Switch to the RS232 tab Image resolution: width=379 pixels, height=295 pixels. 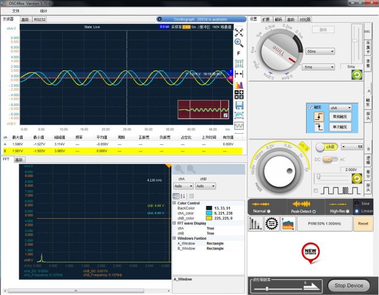pyautogui.click(x=40, y=20)
